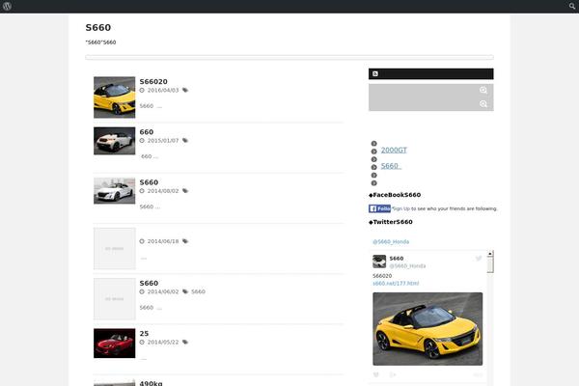Select the tag icon beside 2014/06/18
Image resolution: width=579 pixels, height=386 pixels.
tap(185, 241)
